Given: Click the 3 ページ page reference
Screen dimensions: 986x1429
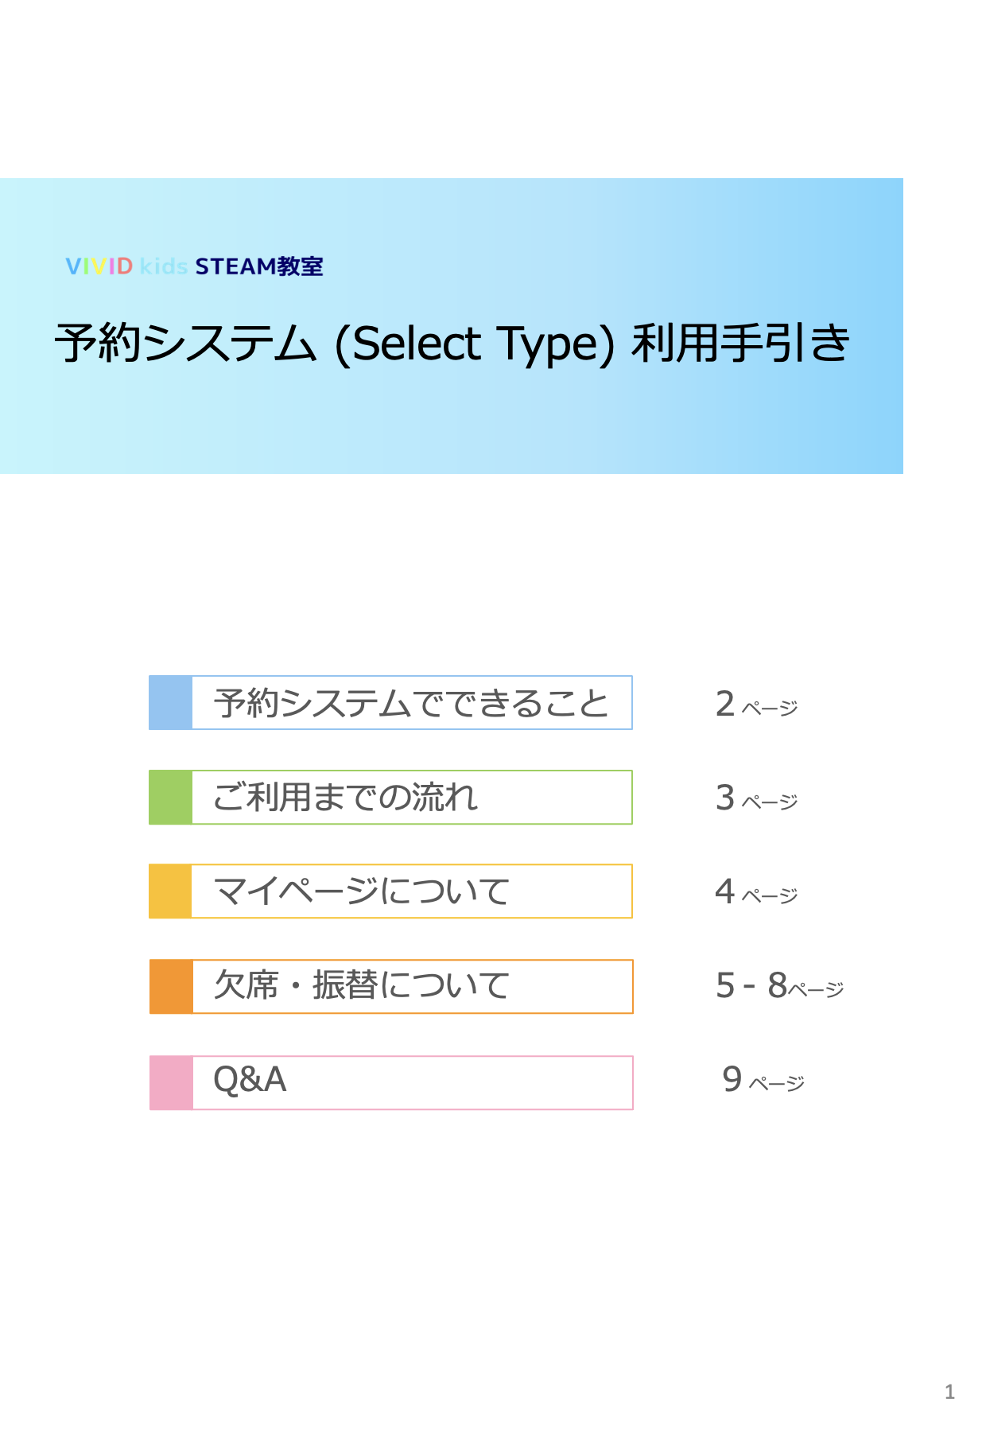Looking at the screenshot, I should pyautogui.click(x=756, y=798).
